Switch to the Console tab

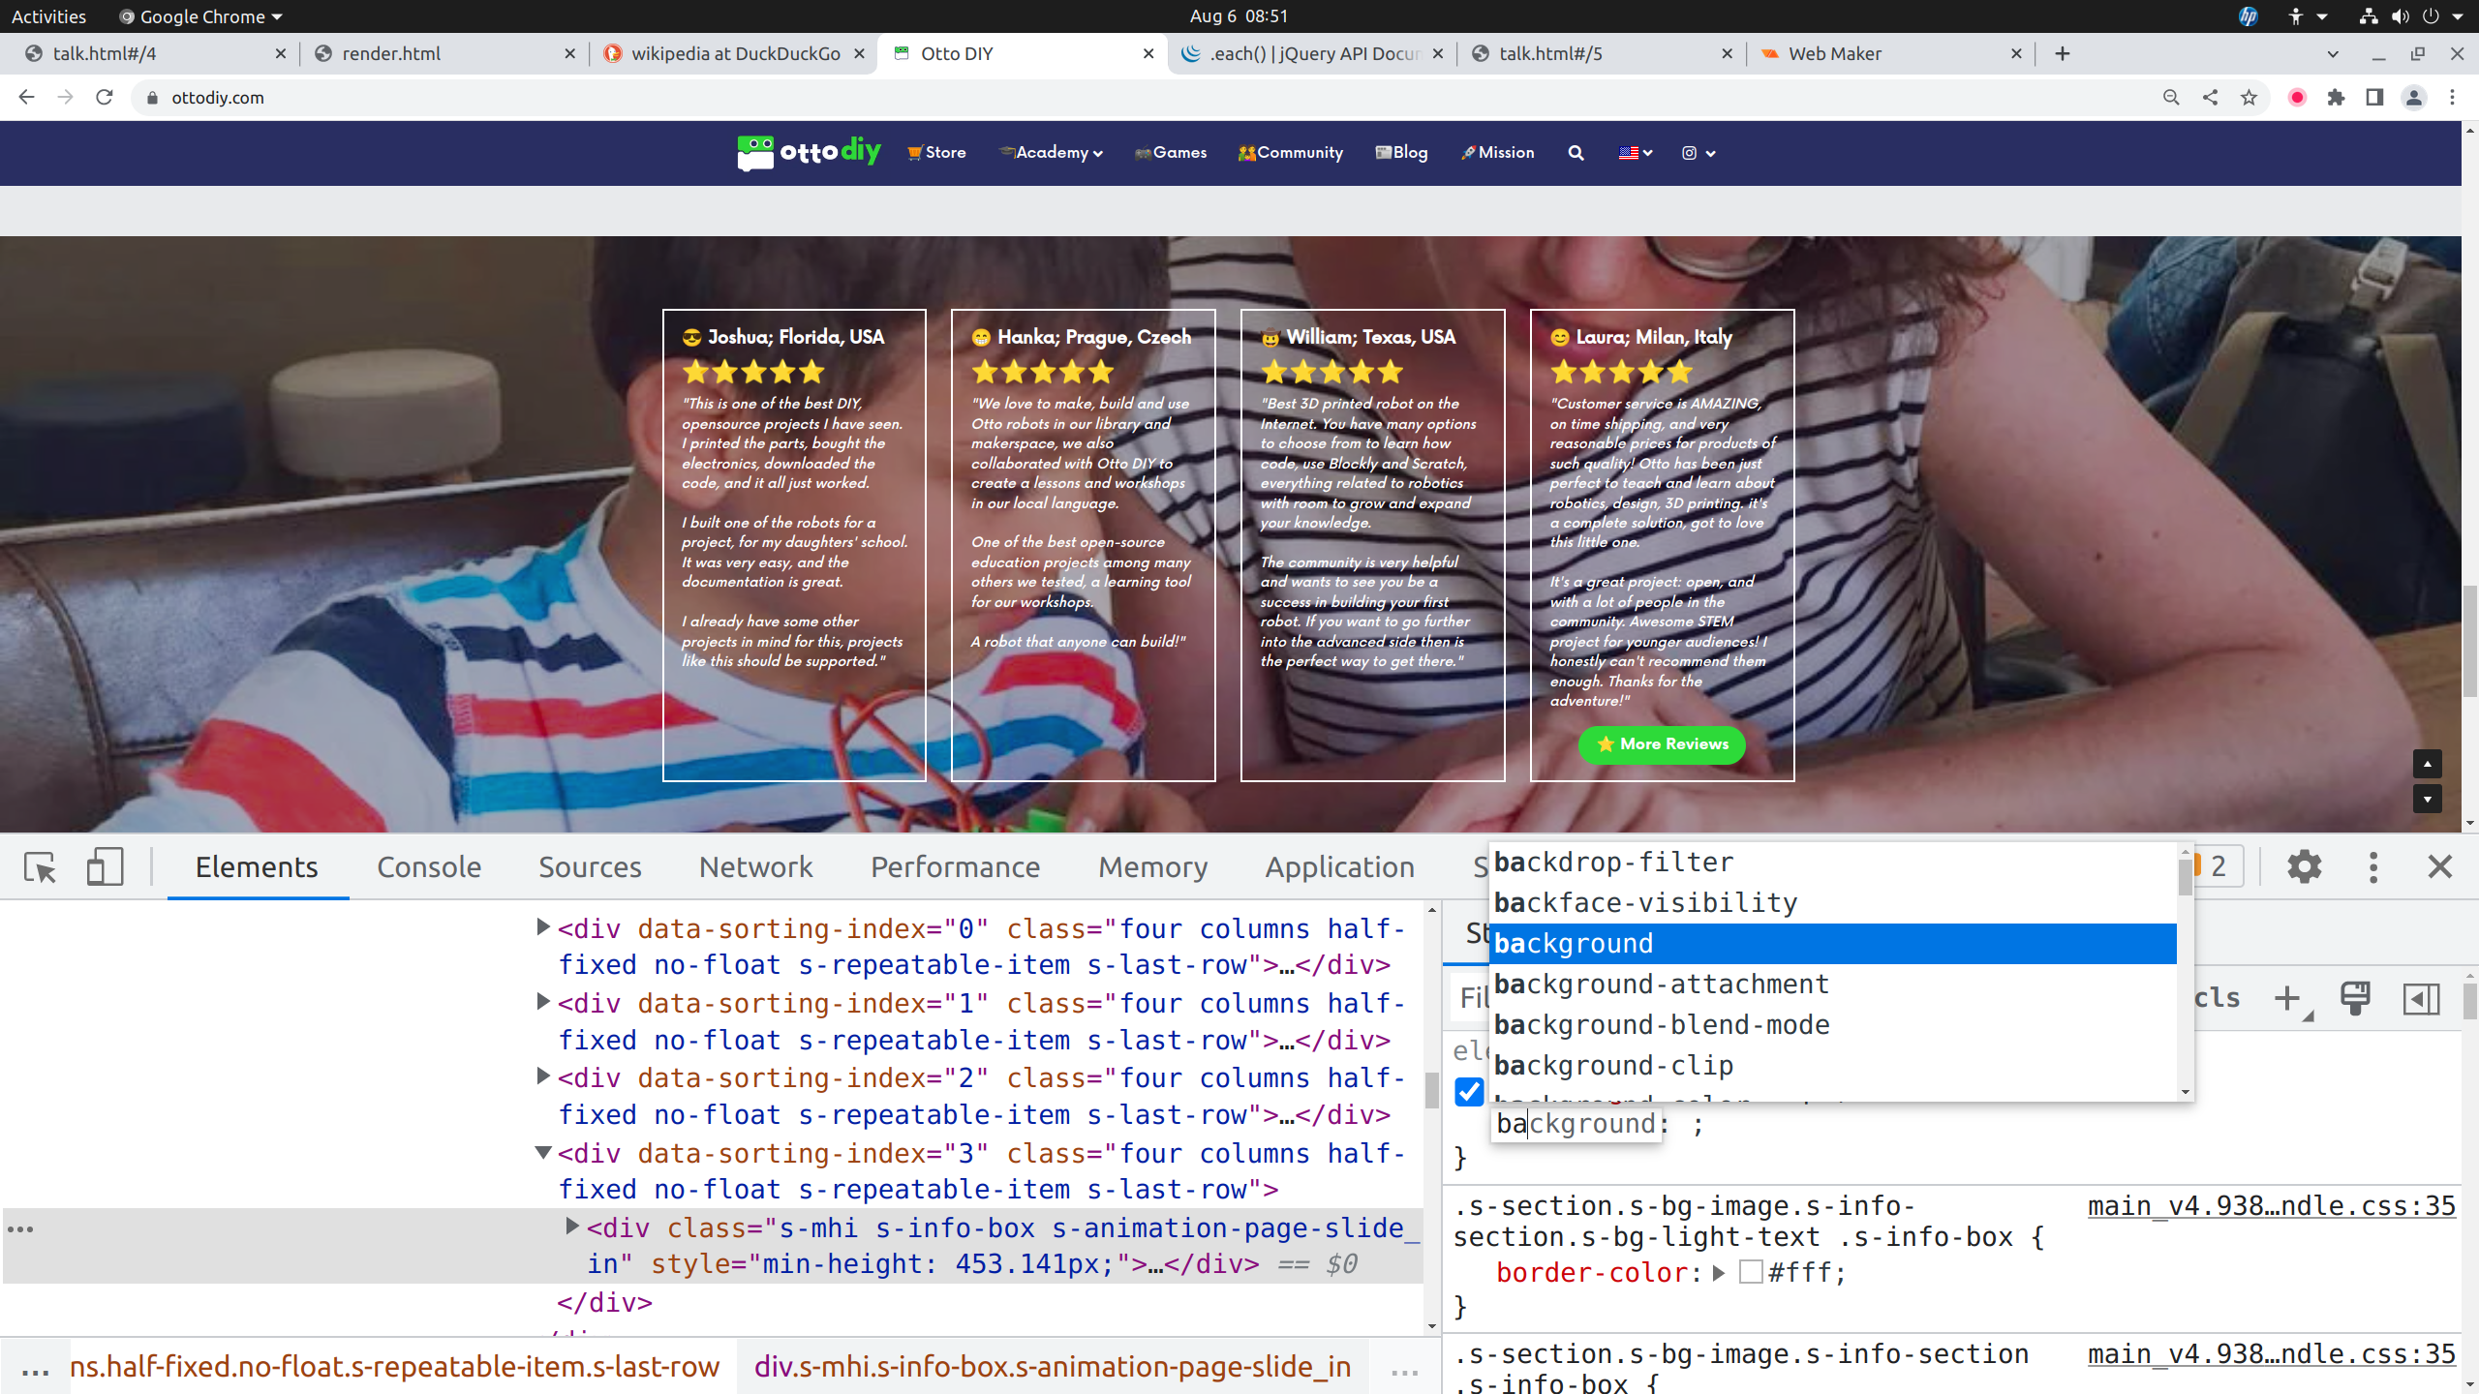(429, 866)
